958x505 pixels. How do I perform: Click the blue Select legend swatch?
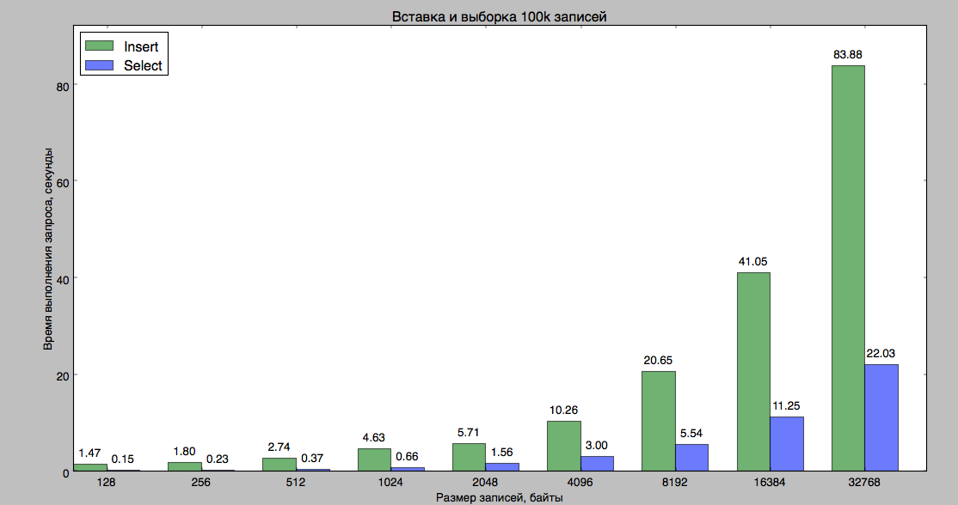[x=99, y=65]
